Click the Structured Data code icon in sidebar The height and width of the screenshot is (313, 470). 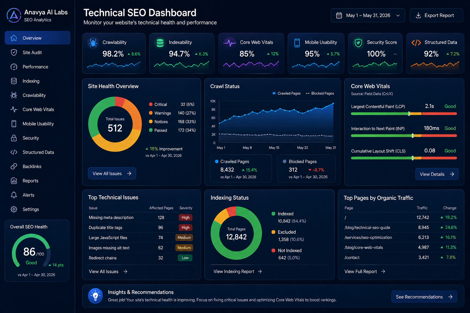click(x=14, y=152)
